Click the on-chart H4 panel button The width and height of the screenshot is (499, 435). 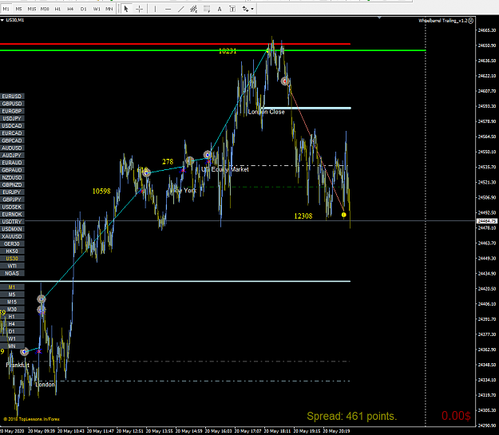point(12,324)
